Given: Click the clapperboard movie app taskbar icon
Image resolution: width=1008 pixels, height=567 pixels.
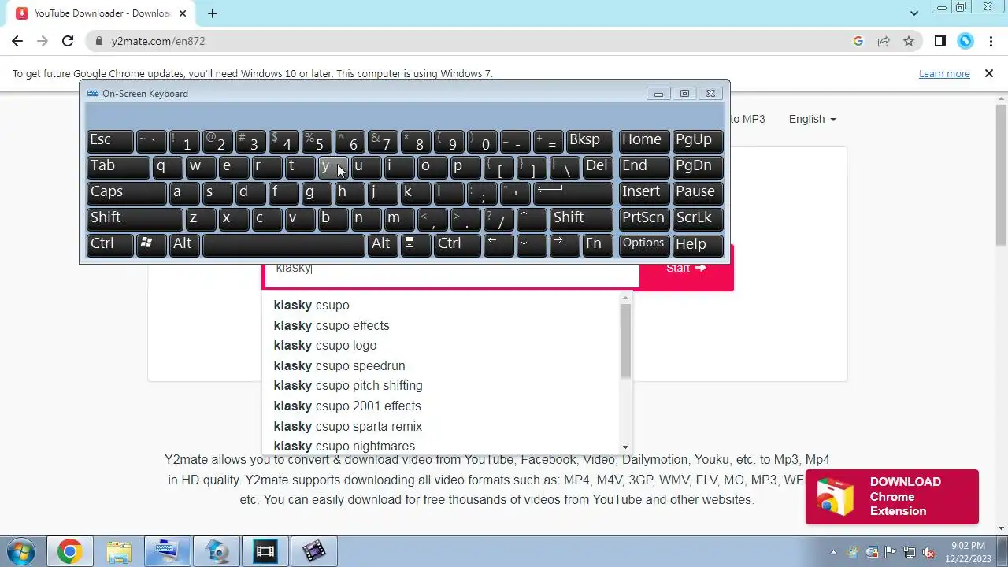Looking at the screenshot, I should pos(313,551).
